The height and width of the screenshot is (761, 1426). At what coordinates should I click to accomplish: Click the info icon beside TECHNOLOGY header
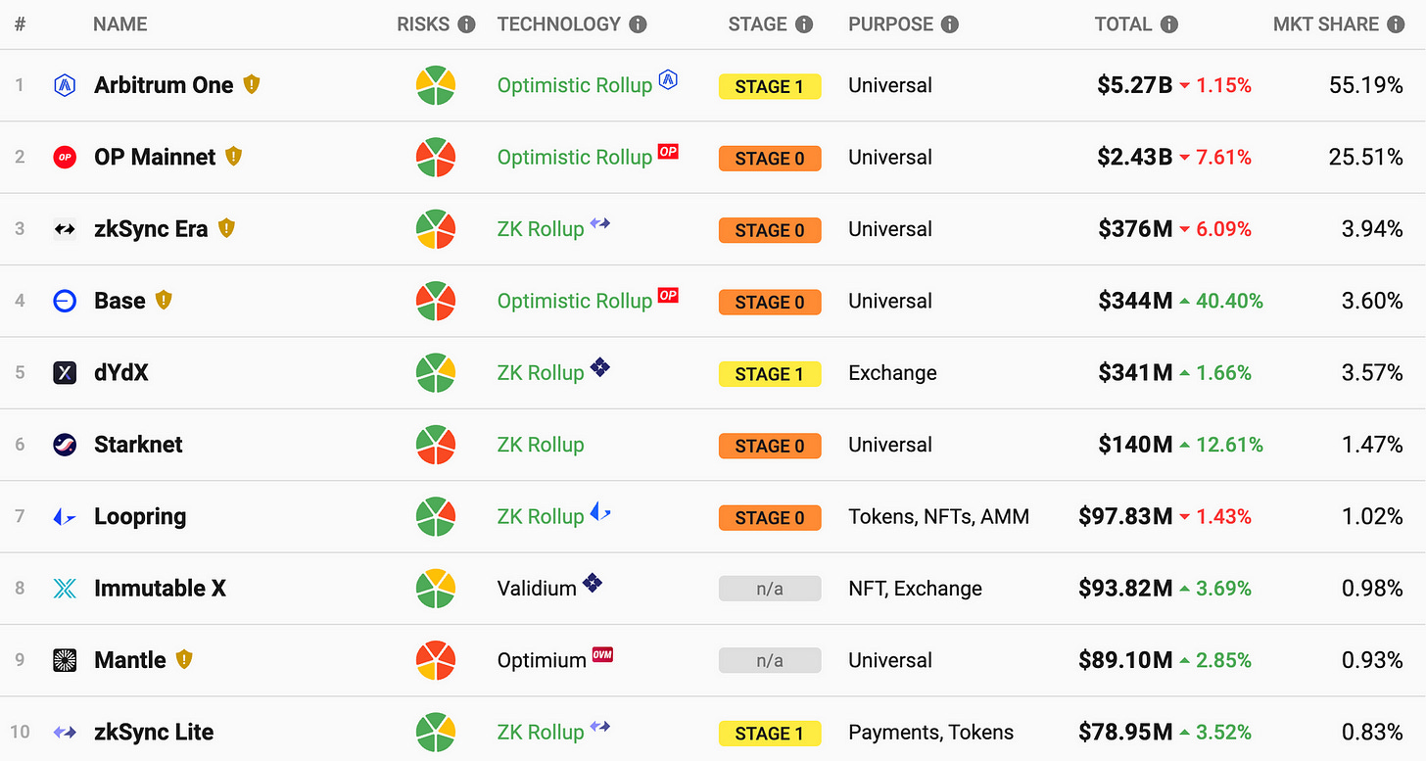[638, 24]
